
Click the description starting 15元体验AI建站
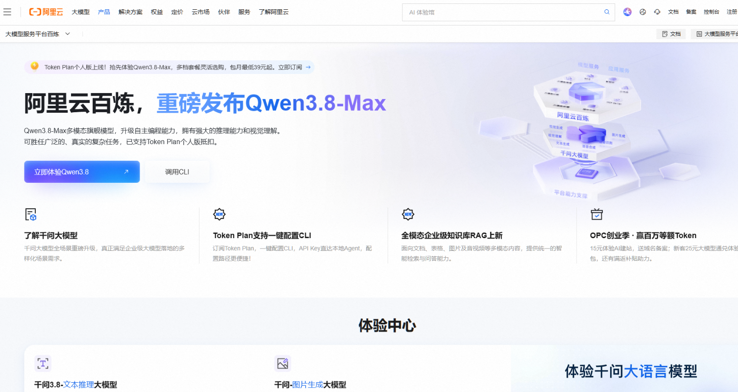pyautogui.click(x=664, y=253)
